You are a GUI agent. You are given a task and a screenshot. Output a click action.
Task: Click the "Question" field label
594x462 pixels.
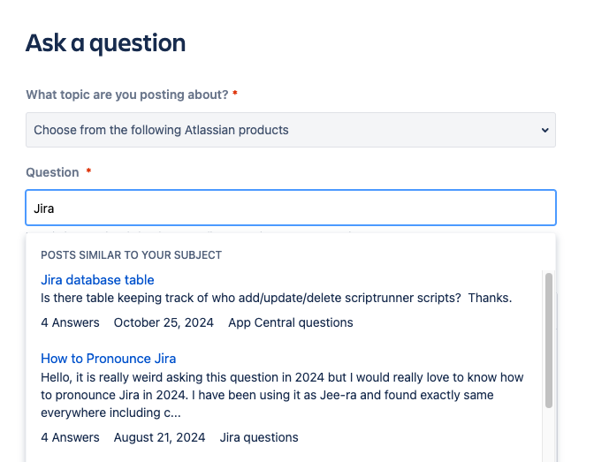tap(52, 172)
